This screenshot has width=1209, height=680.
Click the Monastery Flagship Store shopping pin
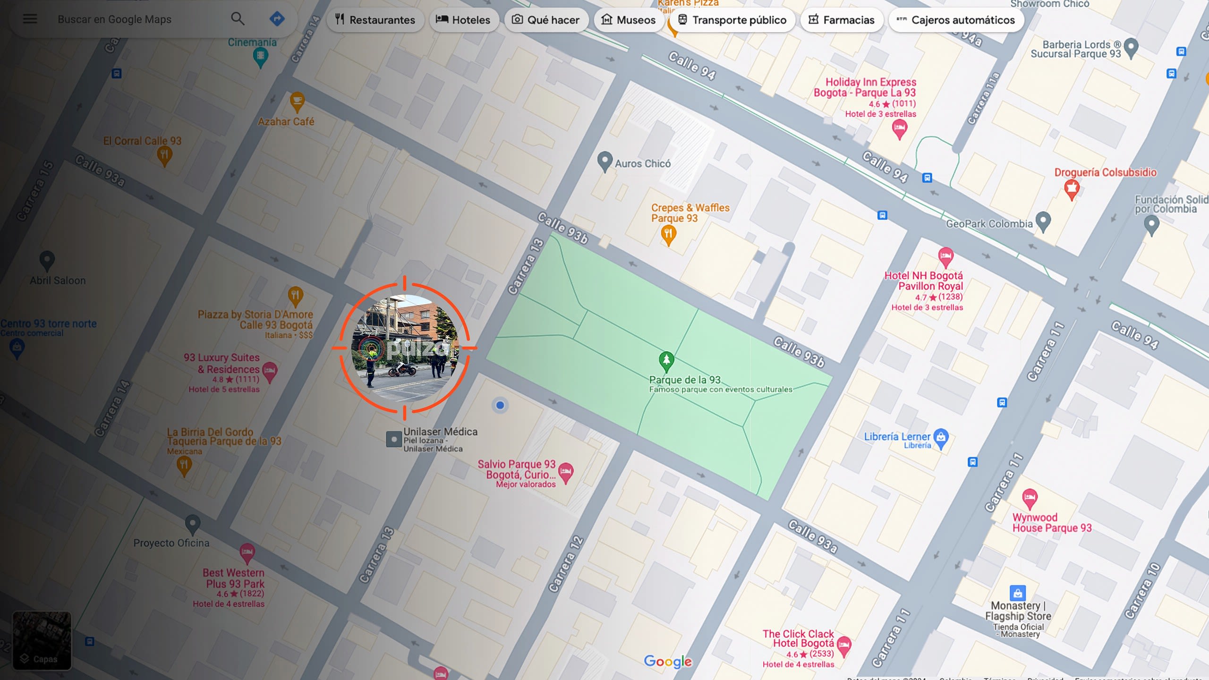1018,593
